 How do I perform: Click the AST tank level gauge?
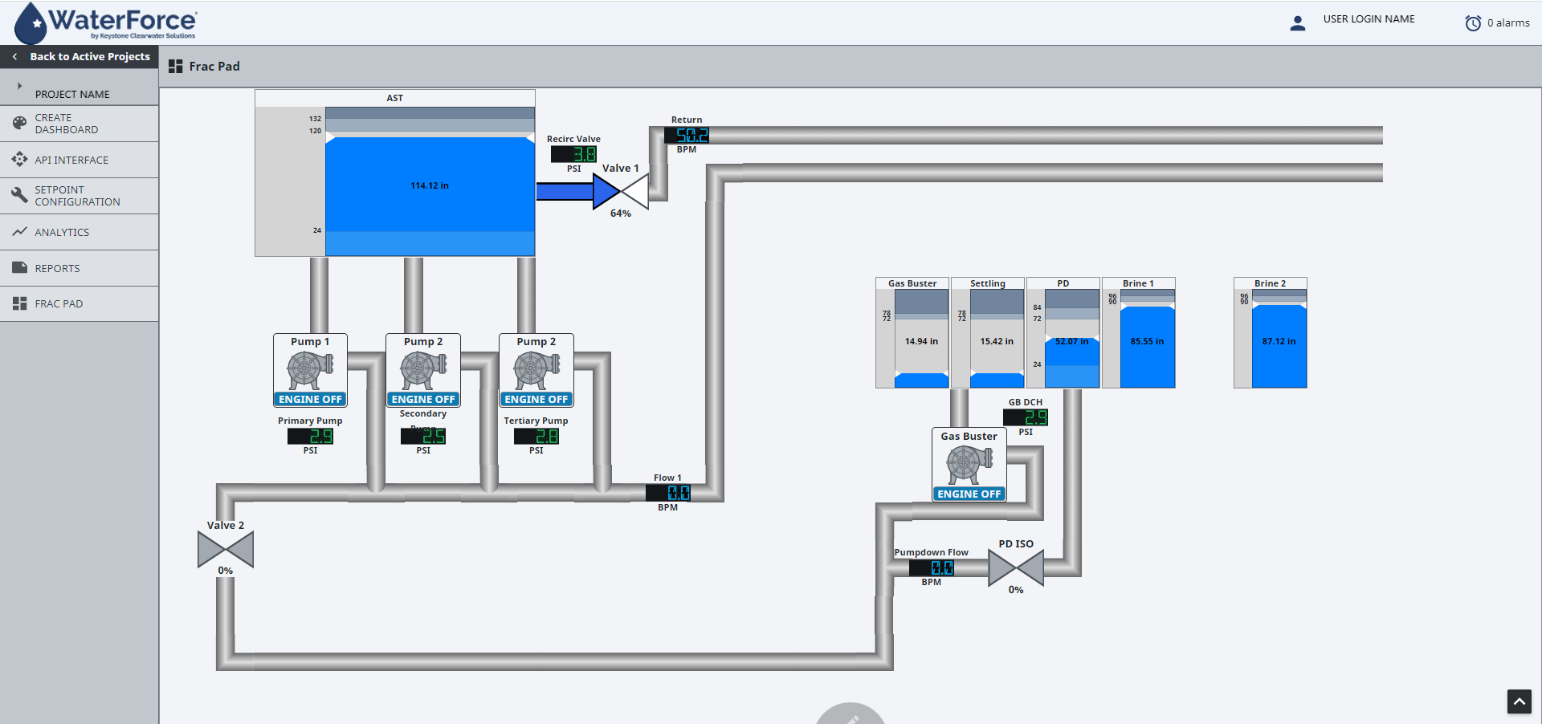coord(430,181)
